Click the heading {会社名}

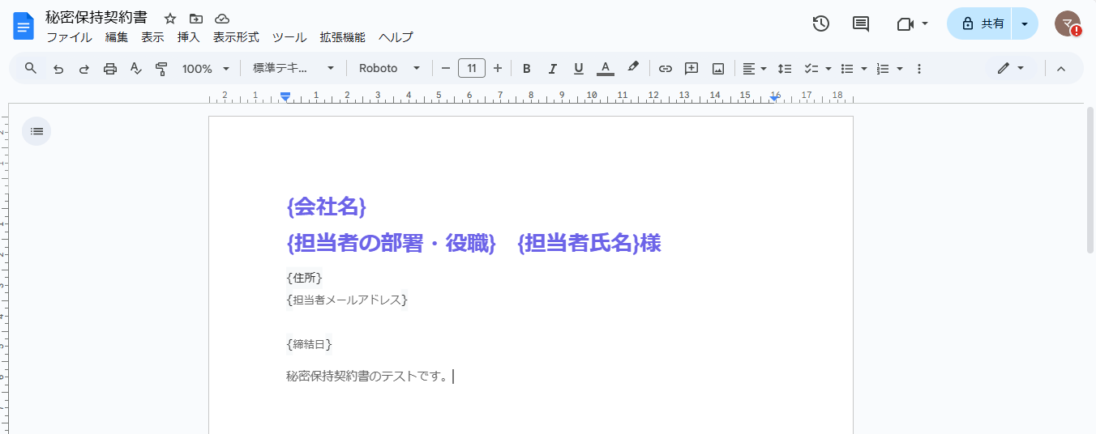[327, 206]
